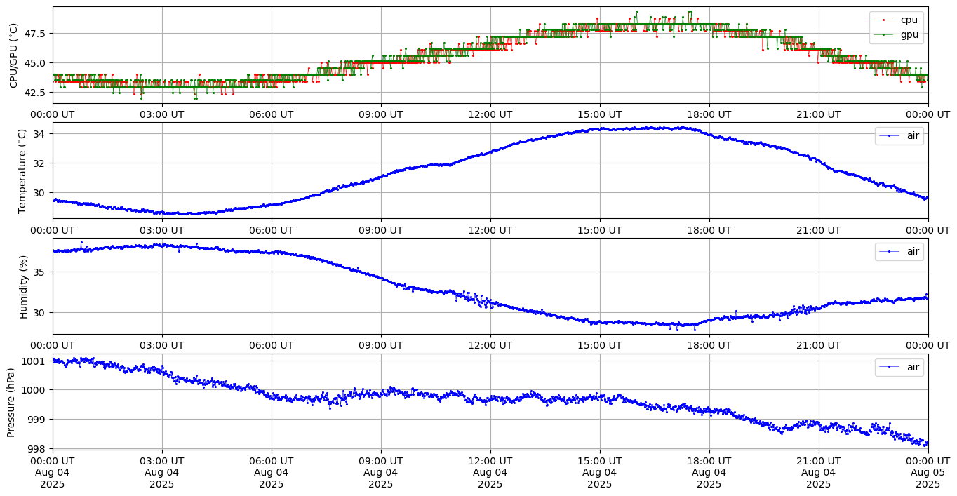Click the 'Humidity (%)' y-axis label
Viewport: 957px width, 496px height.
23,286
